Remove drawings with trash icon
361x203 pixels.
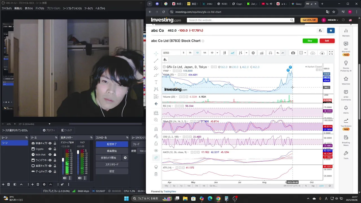pyautogui.click(x=156, y=174)
